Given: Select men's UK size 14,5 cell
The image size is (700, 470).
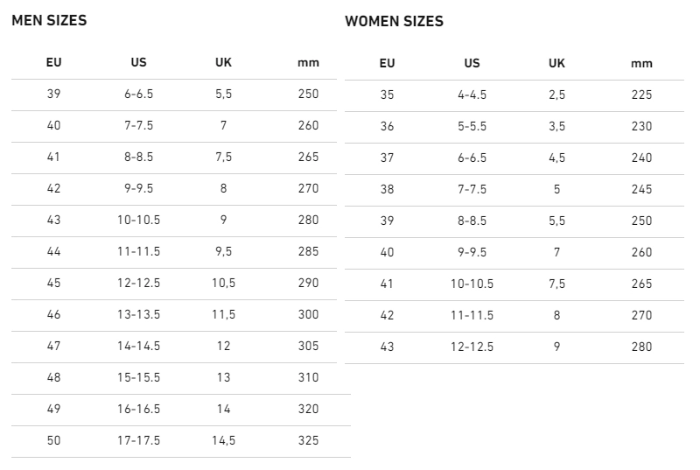Looking at the screenshot, I should tap(223, 440).
